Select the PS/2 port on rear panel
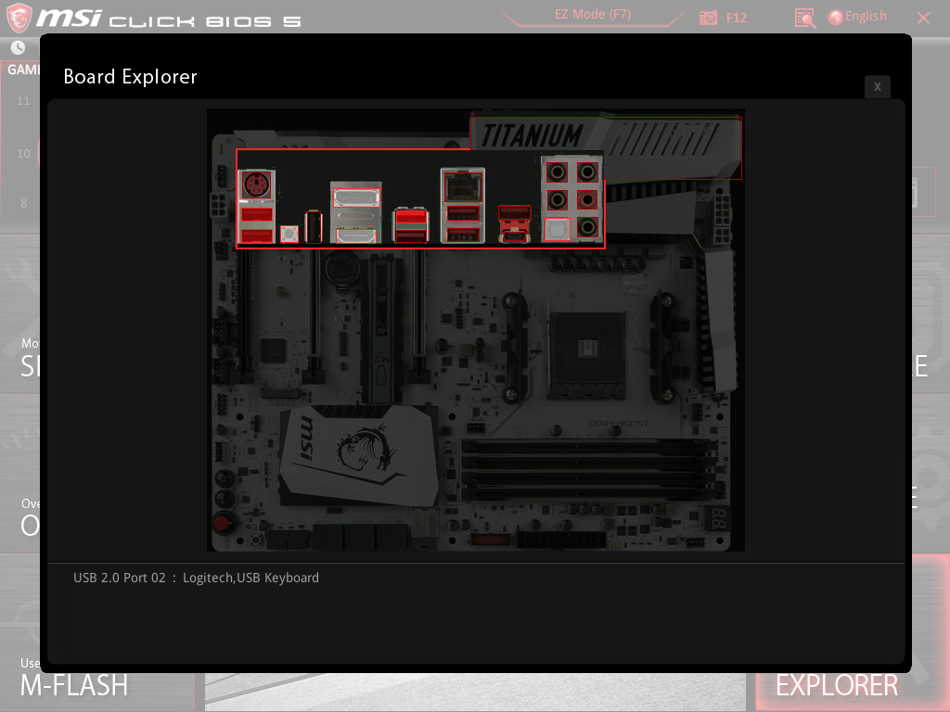Screen dimensions: 950x712 coord(256,185)
